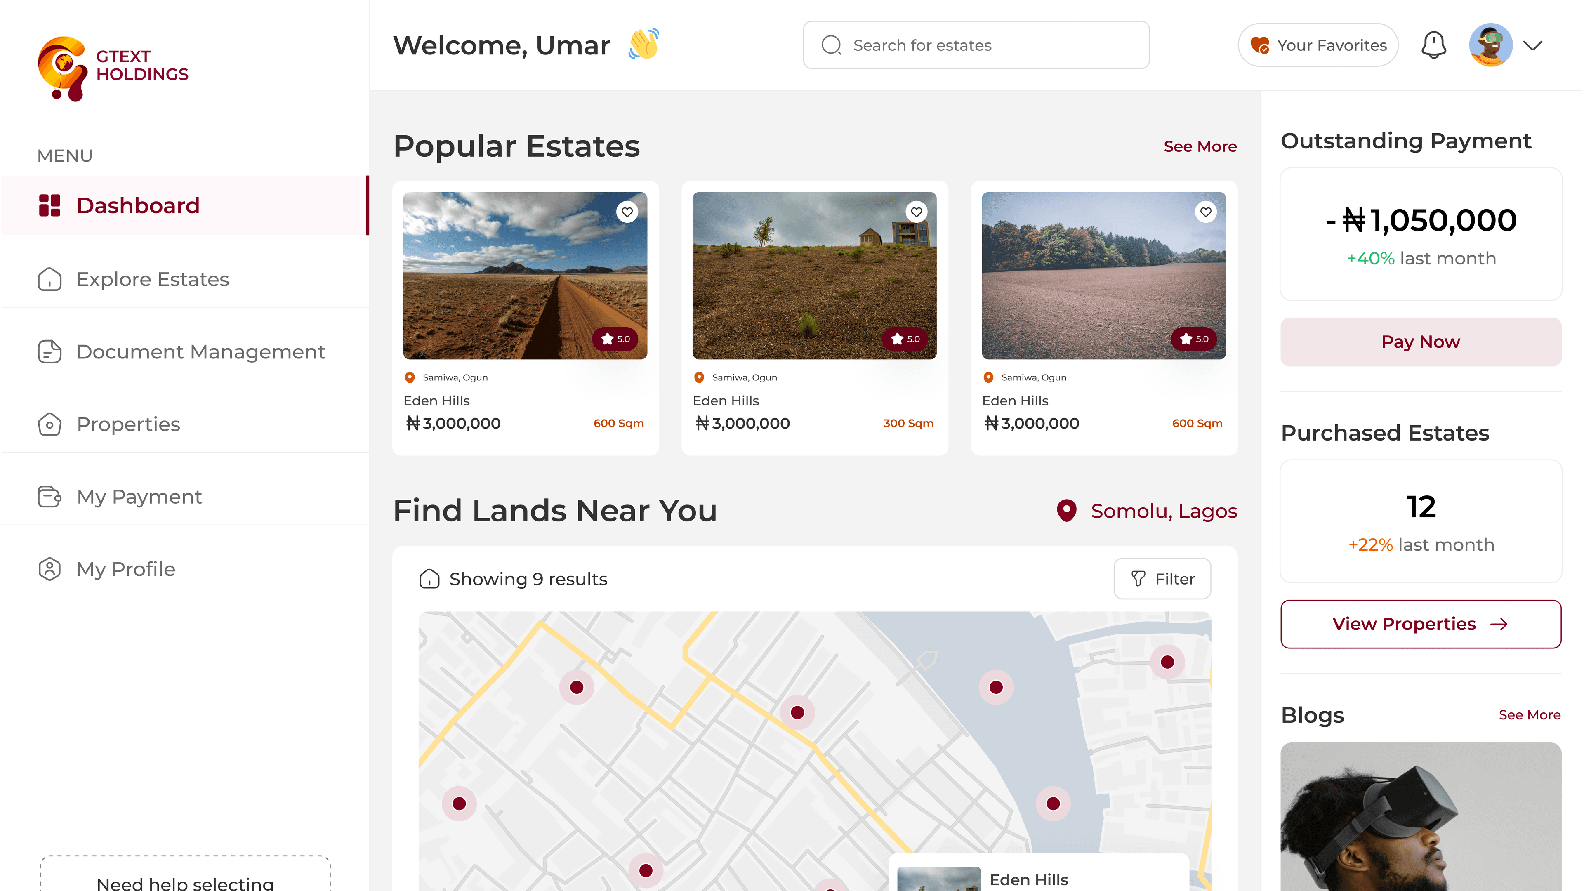Image resolution: width=1584 pixels, height=891 pixels.
Task: Click the My Profile user icon
Action: pos(50,569)
